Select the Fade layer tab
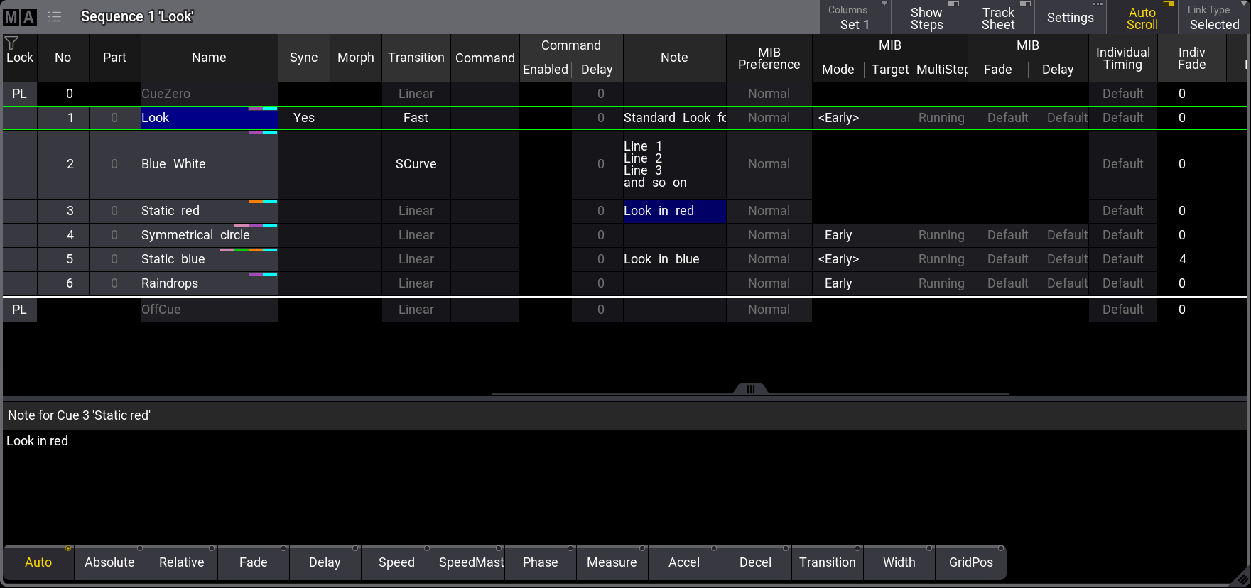The image size is (1251, 588). click(x=253, y=562)
